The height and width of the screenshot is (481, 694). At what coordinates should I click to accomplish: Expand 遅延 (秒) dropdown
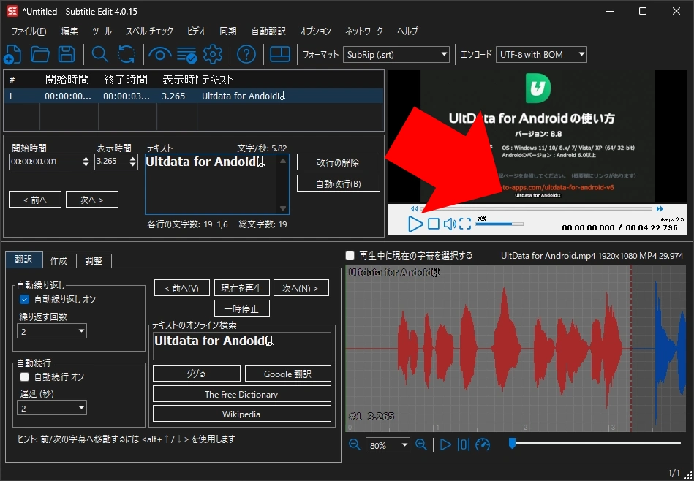coord(52,408)
